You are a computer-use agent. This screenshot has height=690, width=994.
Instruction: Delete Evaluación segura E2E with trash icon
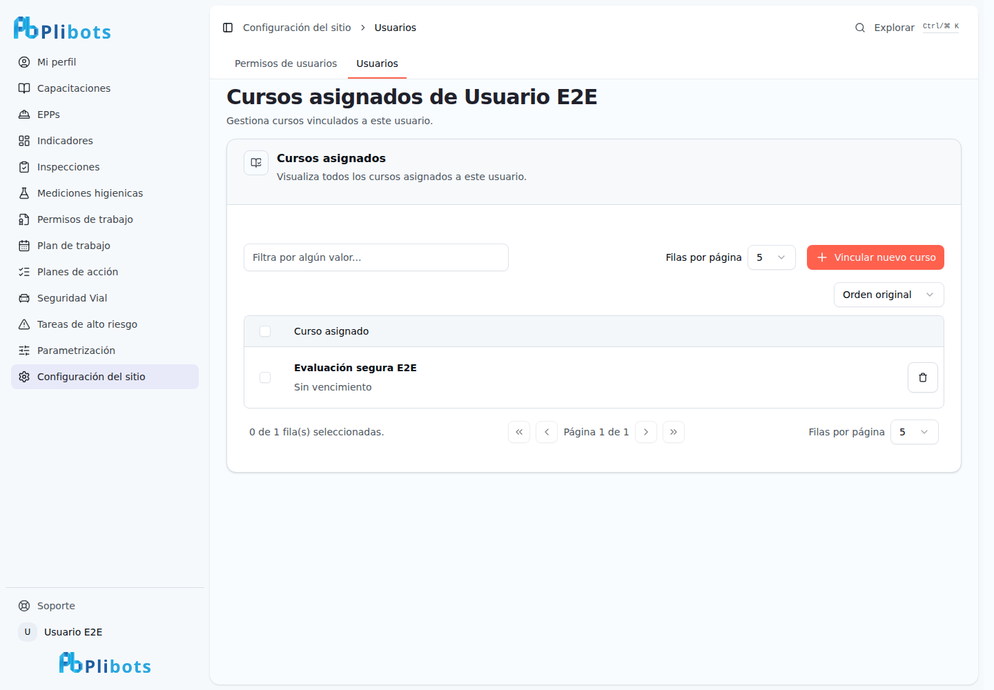coord(922,377)
